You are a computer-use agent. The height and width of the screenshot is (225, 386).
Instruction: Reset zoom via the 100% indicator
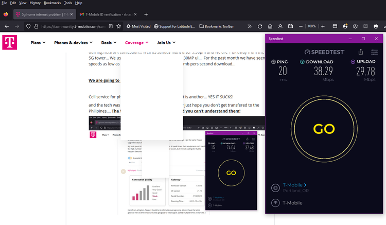(x=312, y=26)
